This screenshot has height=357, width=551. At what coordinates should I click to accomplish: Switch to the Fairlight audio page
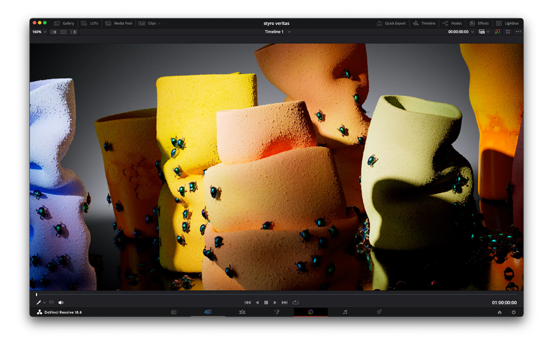click(345, 312)
